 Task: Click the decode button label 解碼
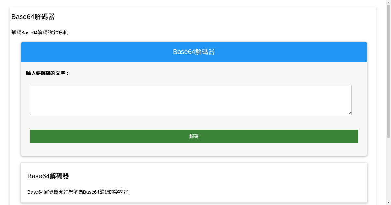point(194,136)
